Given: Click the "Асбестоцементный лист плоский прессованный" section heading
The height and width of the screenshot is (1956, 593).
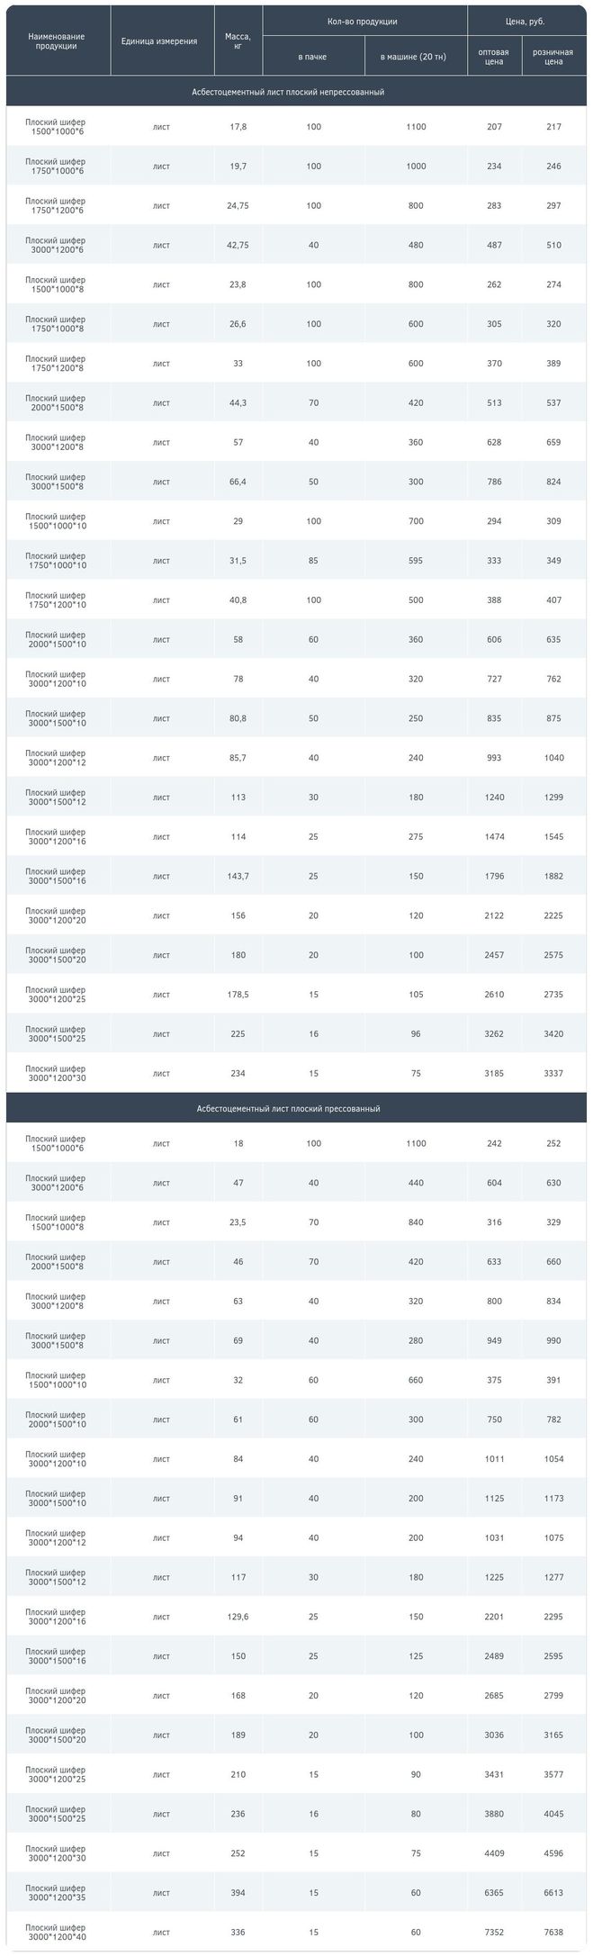Looking at the screenshot, I should 288,1109.
